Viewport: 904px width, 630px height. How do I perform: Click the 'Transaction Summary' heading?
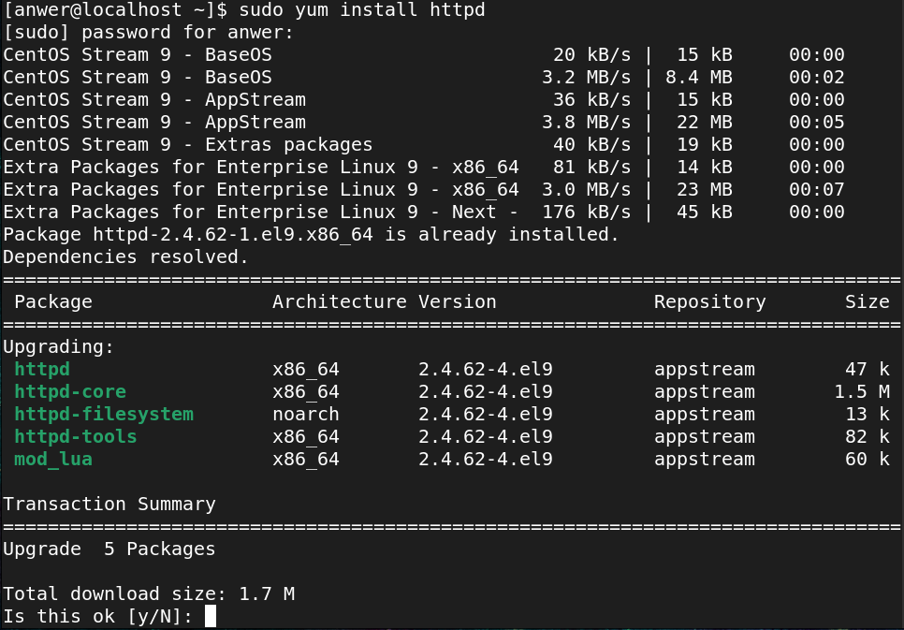109,505
